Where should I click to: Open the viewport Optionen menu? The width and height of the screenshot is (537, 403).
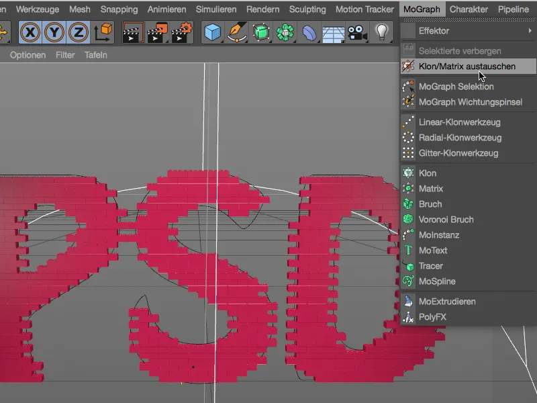pos(28,55)
